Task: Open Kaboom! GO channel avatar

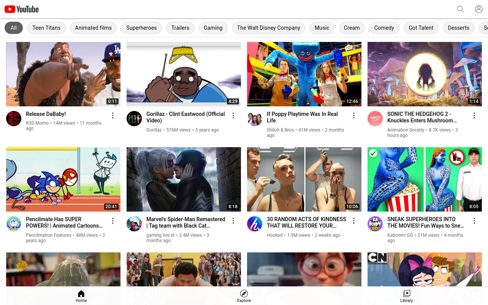Action: point(375,224)
